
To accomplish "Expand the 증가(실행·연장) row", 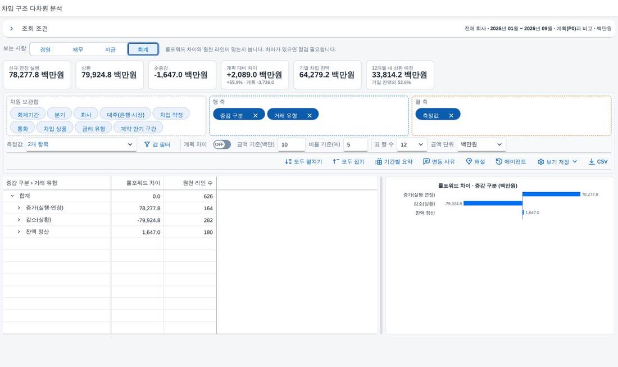I will coord(19,208).
